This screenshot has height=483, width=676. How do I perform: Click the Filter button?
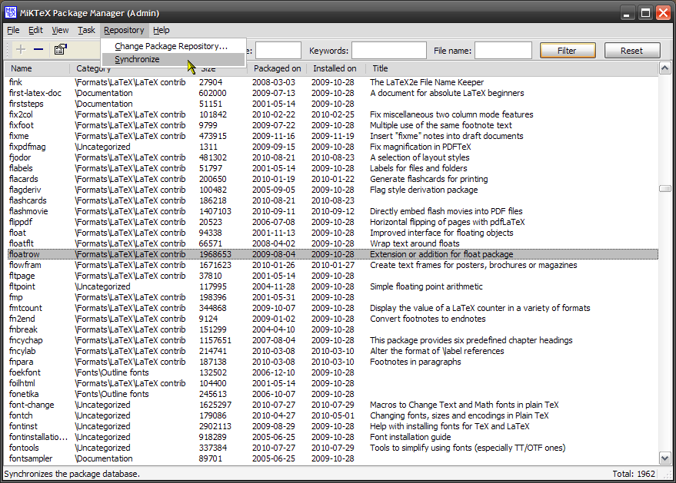click(568, 51)
